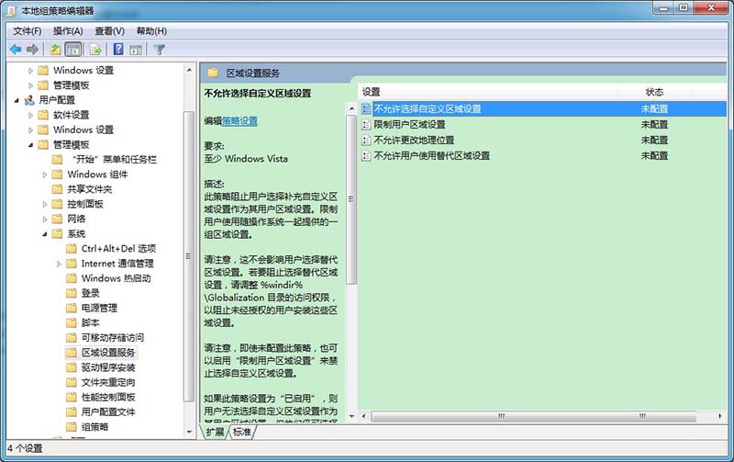Screen dimensions: 734x462
Task: Switch to the 标准 tab
Action: [241, 432]
